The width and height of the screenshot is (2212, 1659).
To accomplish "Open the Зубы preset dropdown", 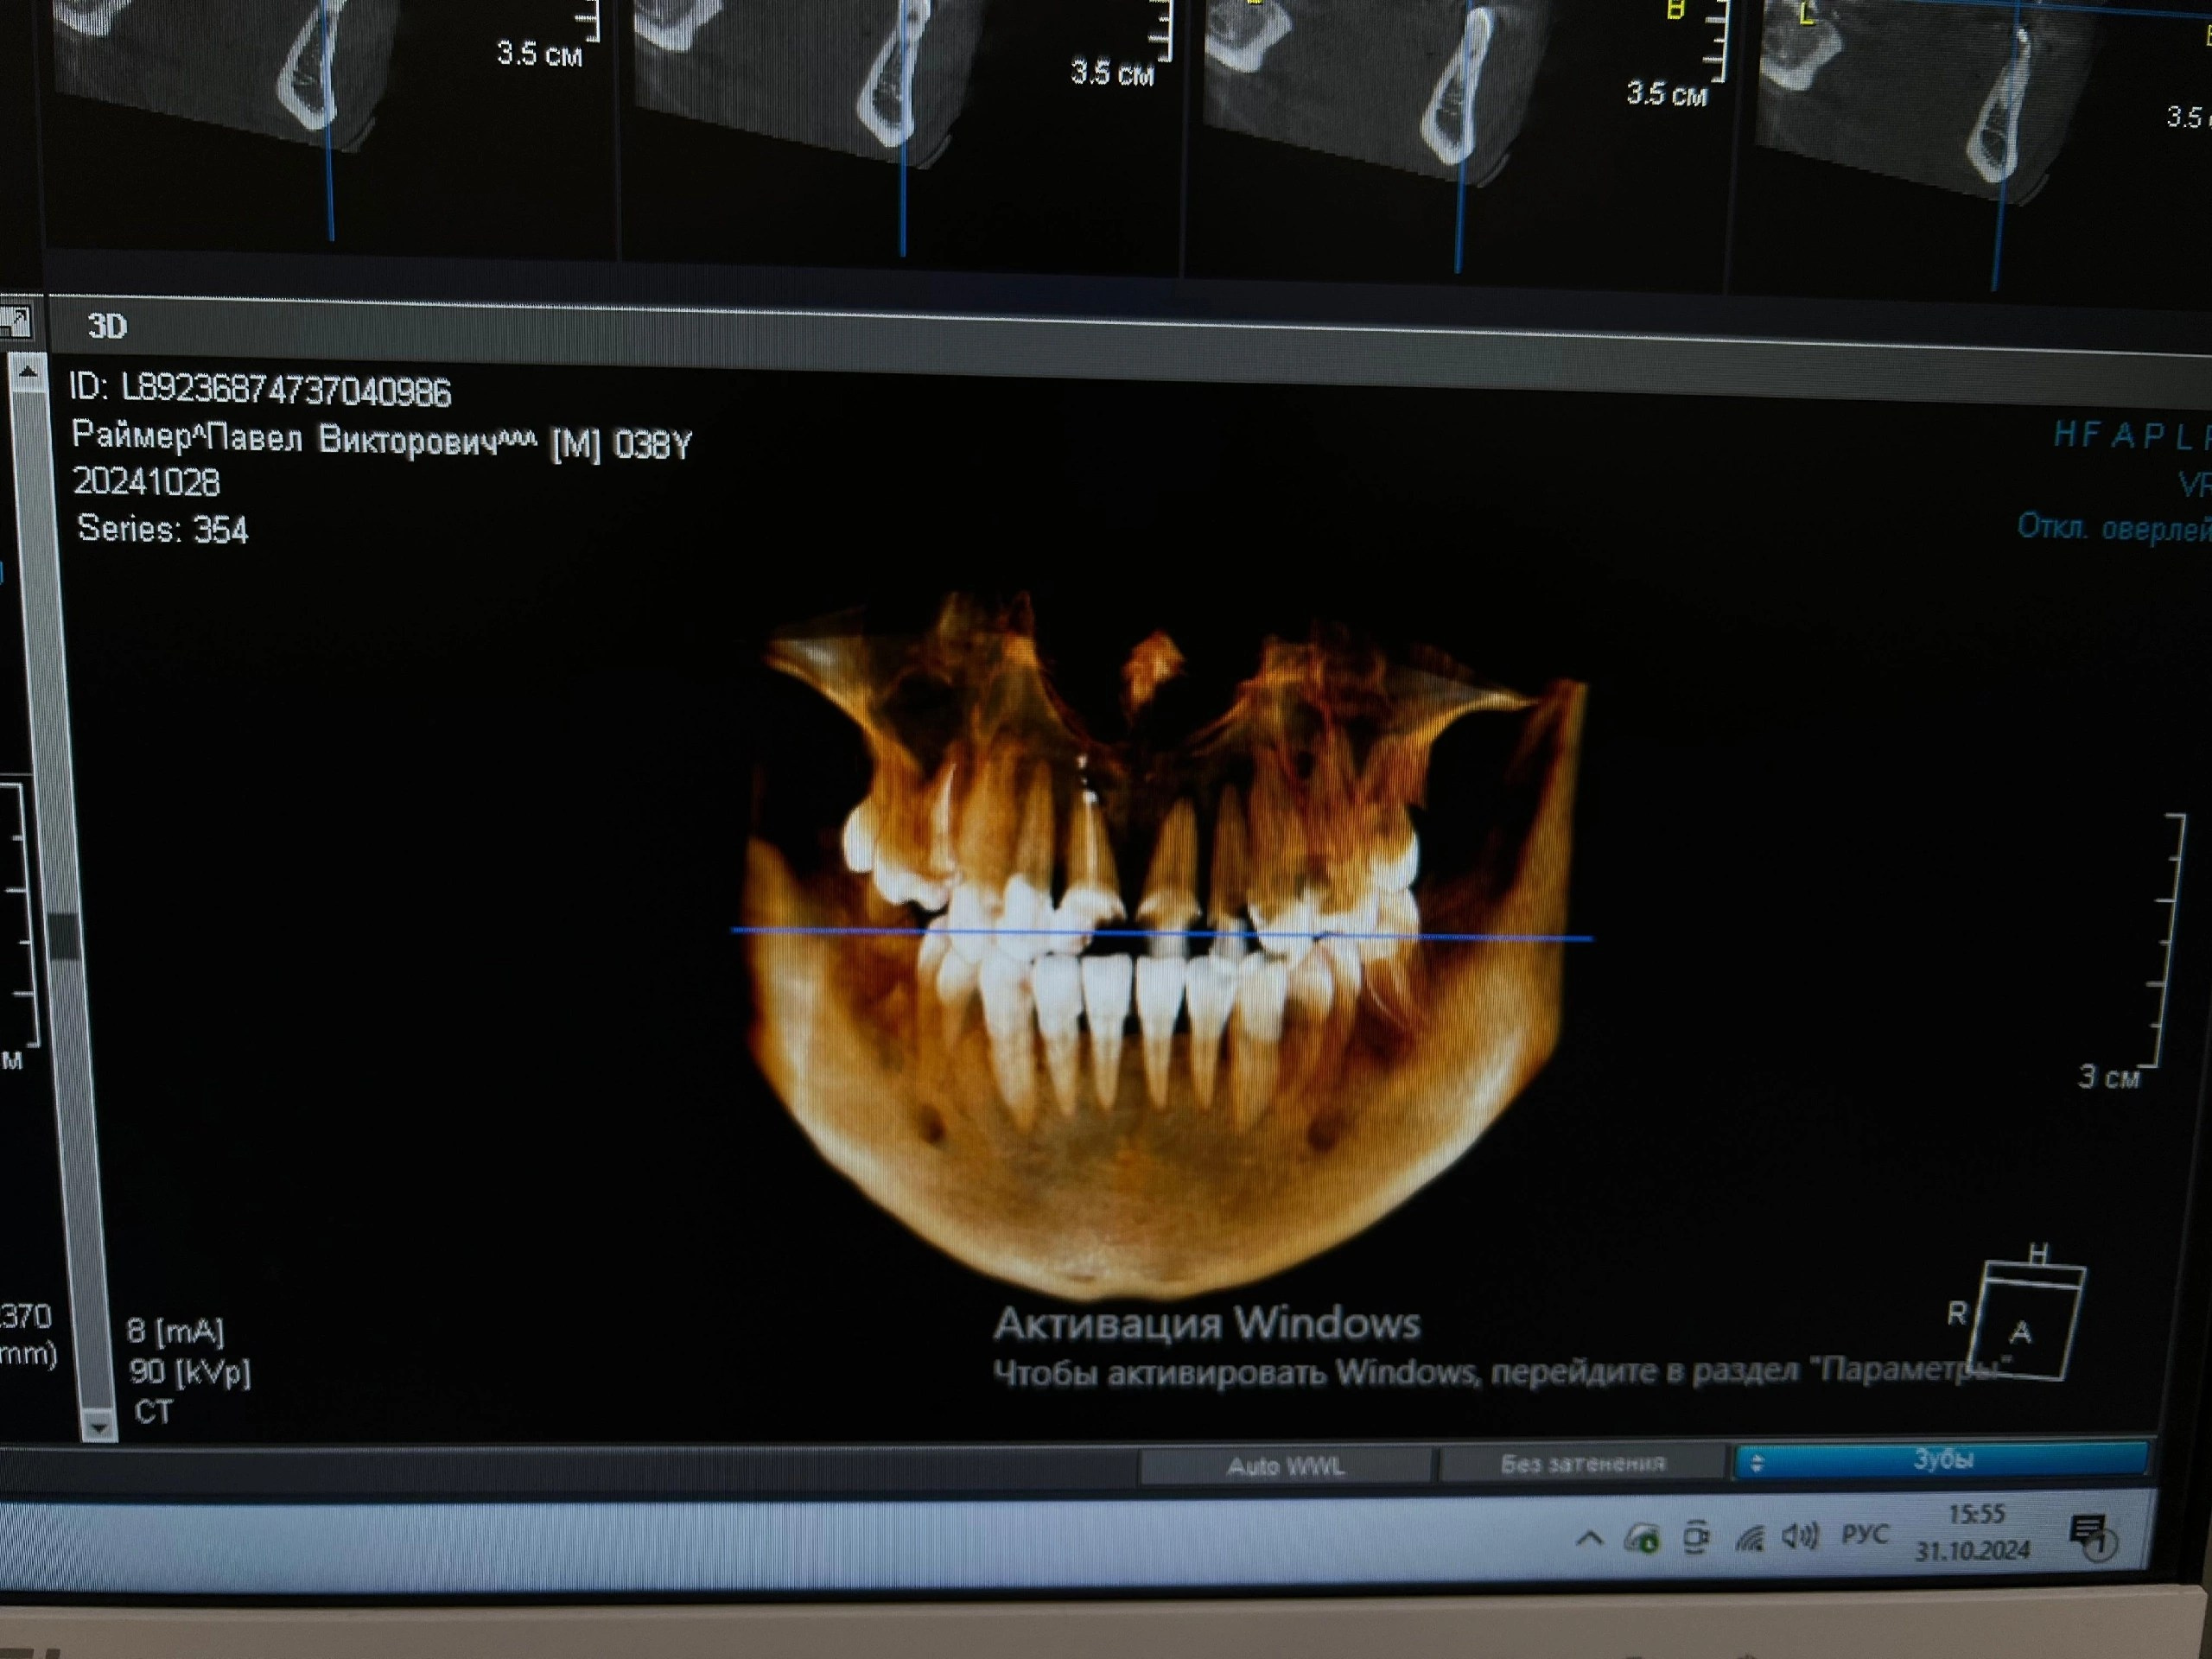I will click(x=1942, y=1460).
